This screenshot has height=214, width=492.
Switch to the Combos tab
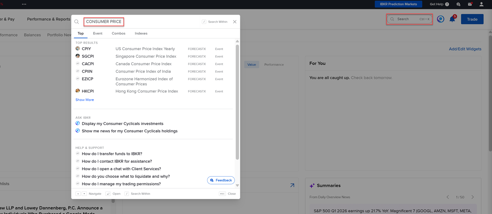tap(119, 33)
